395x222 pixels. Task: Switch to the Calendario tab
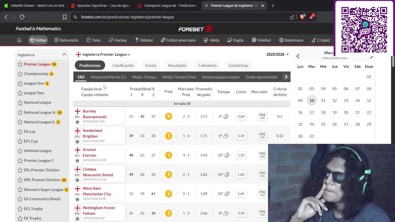pyautogui.click(x=207, y=65)
